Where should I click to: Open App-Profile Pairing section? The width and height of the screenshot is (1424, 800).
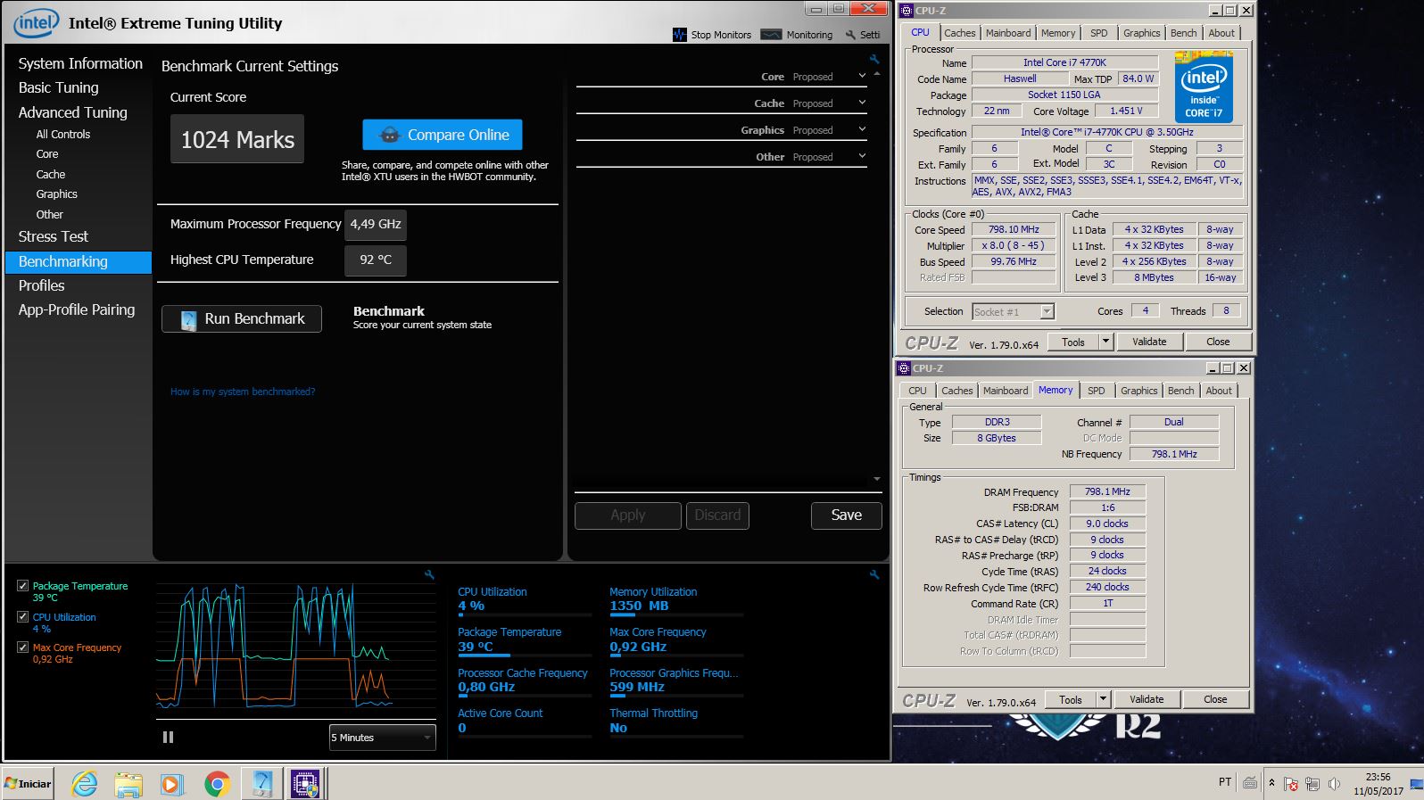point(77,309)
